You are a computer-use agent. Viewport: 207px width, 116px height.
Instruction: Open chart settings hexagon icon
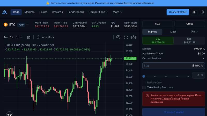pyautogui.click(x=118, y=37)
